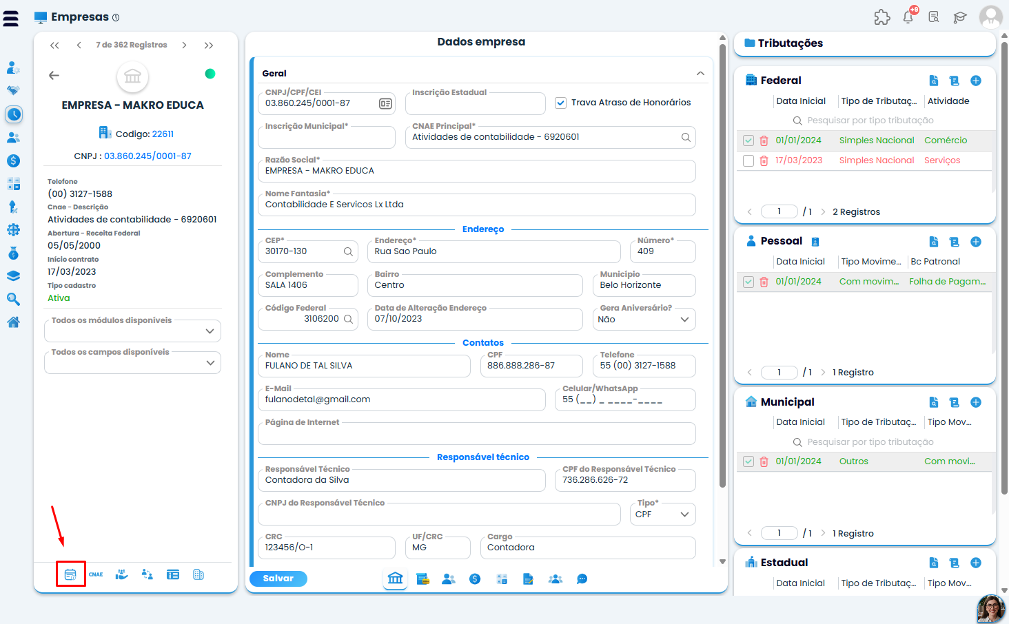Open the document edit tab at form bottom
This screenshot has width=1009, height=624.
pyautogui.click(x=529, y=579)
